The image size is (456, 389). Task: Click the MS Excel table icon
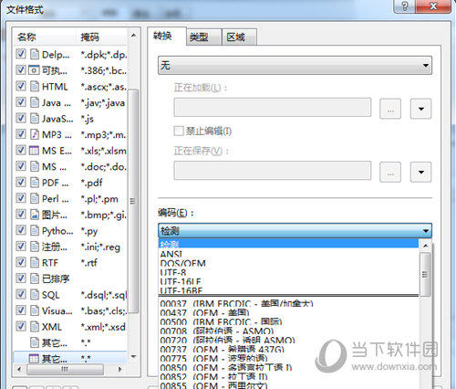[x=34, y=151]
